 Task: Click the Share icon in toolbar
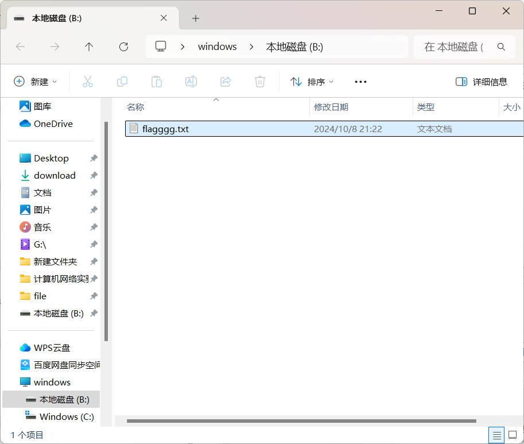tap(226, 82)
